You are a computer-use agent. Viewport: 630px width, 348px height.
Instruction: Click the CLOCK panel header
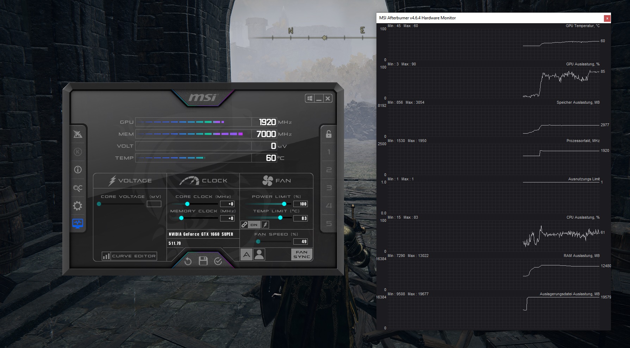click(203, 181)
